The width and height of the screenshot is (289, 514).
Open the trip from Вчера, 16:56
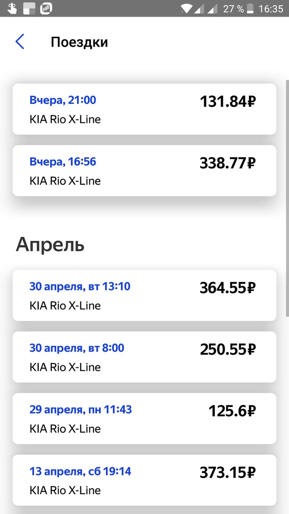point(144,171)
